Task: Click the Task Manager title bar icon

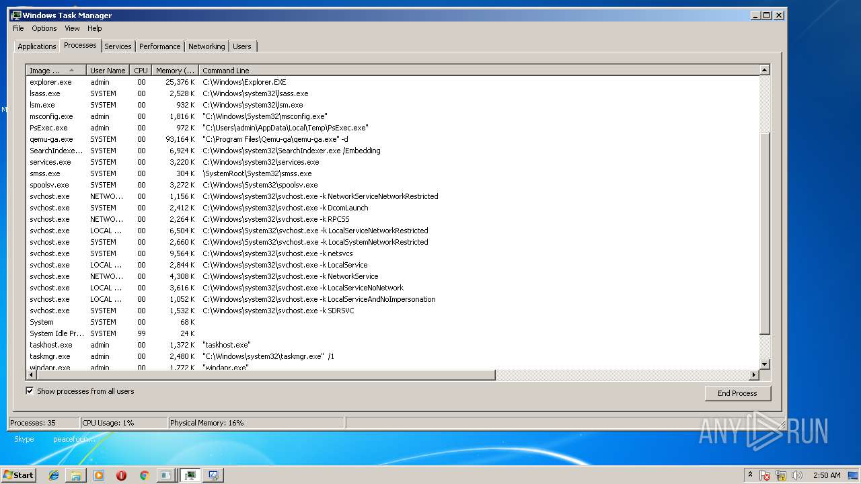Action: pyautogui.click(x=16, y=15)
